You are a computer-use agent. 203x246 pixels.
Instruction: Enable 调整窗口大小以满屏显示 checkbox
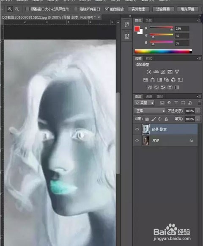point(27,9)
